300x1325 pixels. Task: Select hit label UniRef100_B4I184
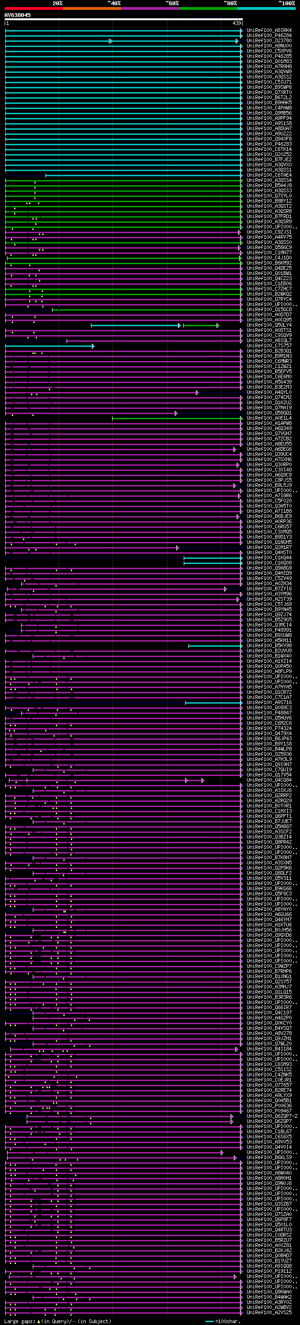269,1049
